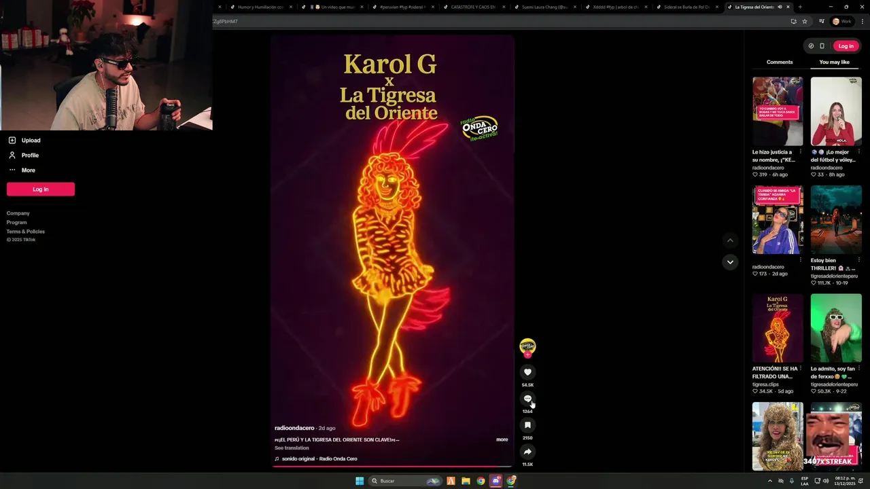Open Windows Start menu
Image resolution: width=870 pixels, height=489 pixels.
pyautogui.click(x=360, y=481)
